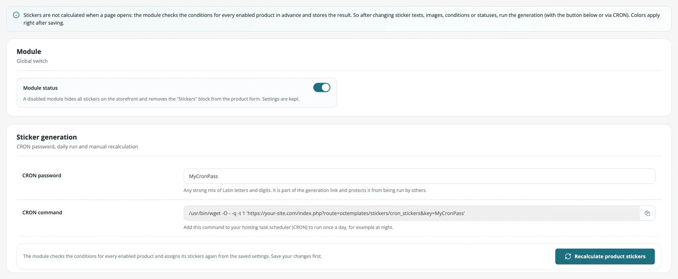Click the Module status label

click(40, 88)
